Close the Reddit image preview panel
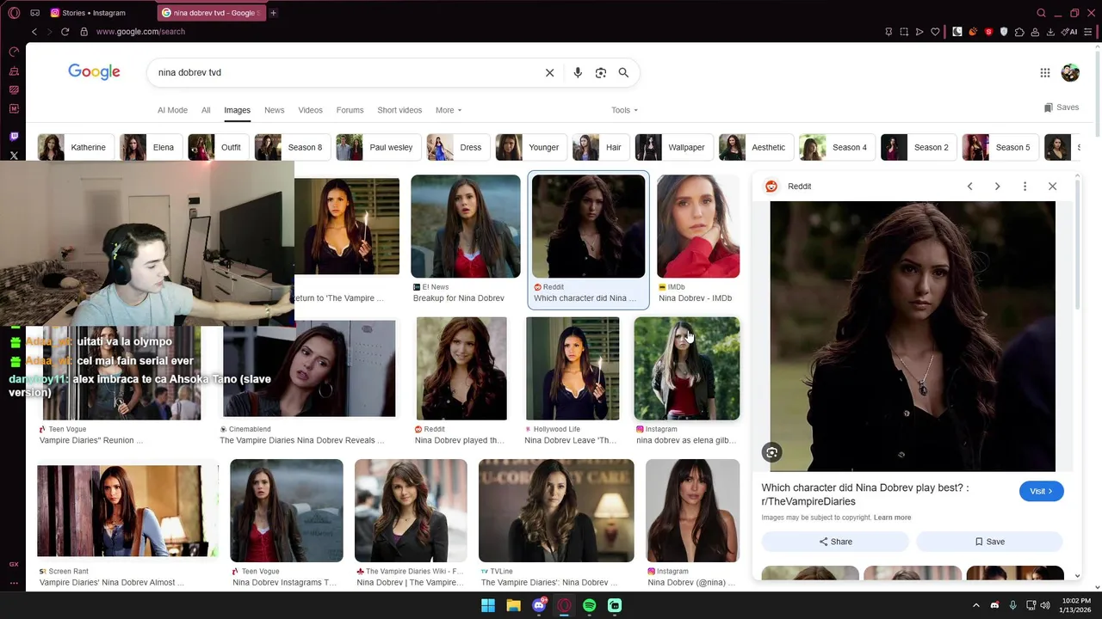 pos(1052,187)
